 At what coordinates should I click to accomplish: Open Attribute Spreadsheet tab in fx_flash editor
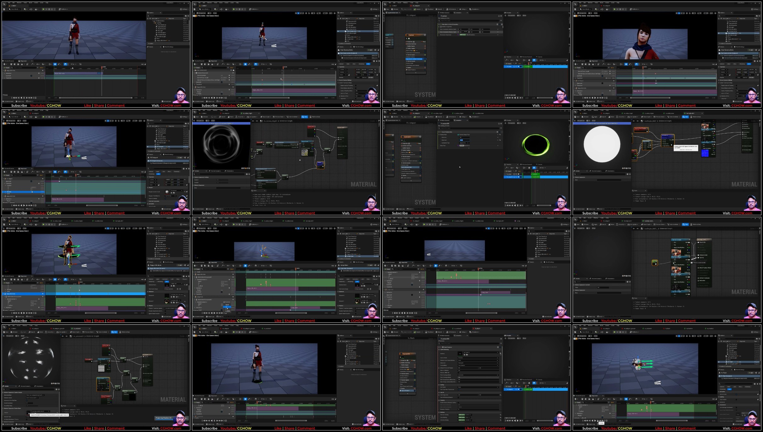point(444,335)
